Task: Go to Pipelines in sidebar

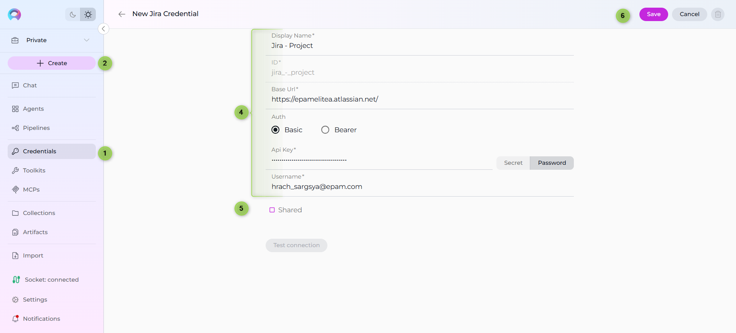Action: [x=36, y=128]
